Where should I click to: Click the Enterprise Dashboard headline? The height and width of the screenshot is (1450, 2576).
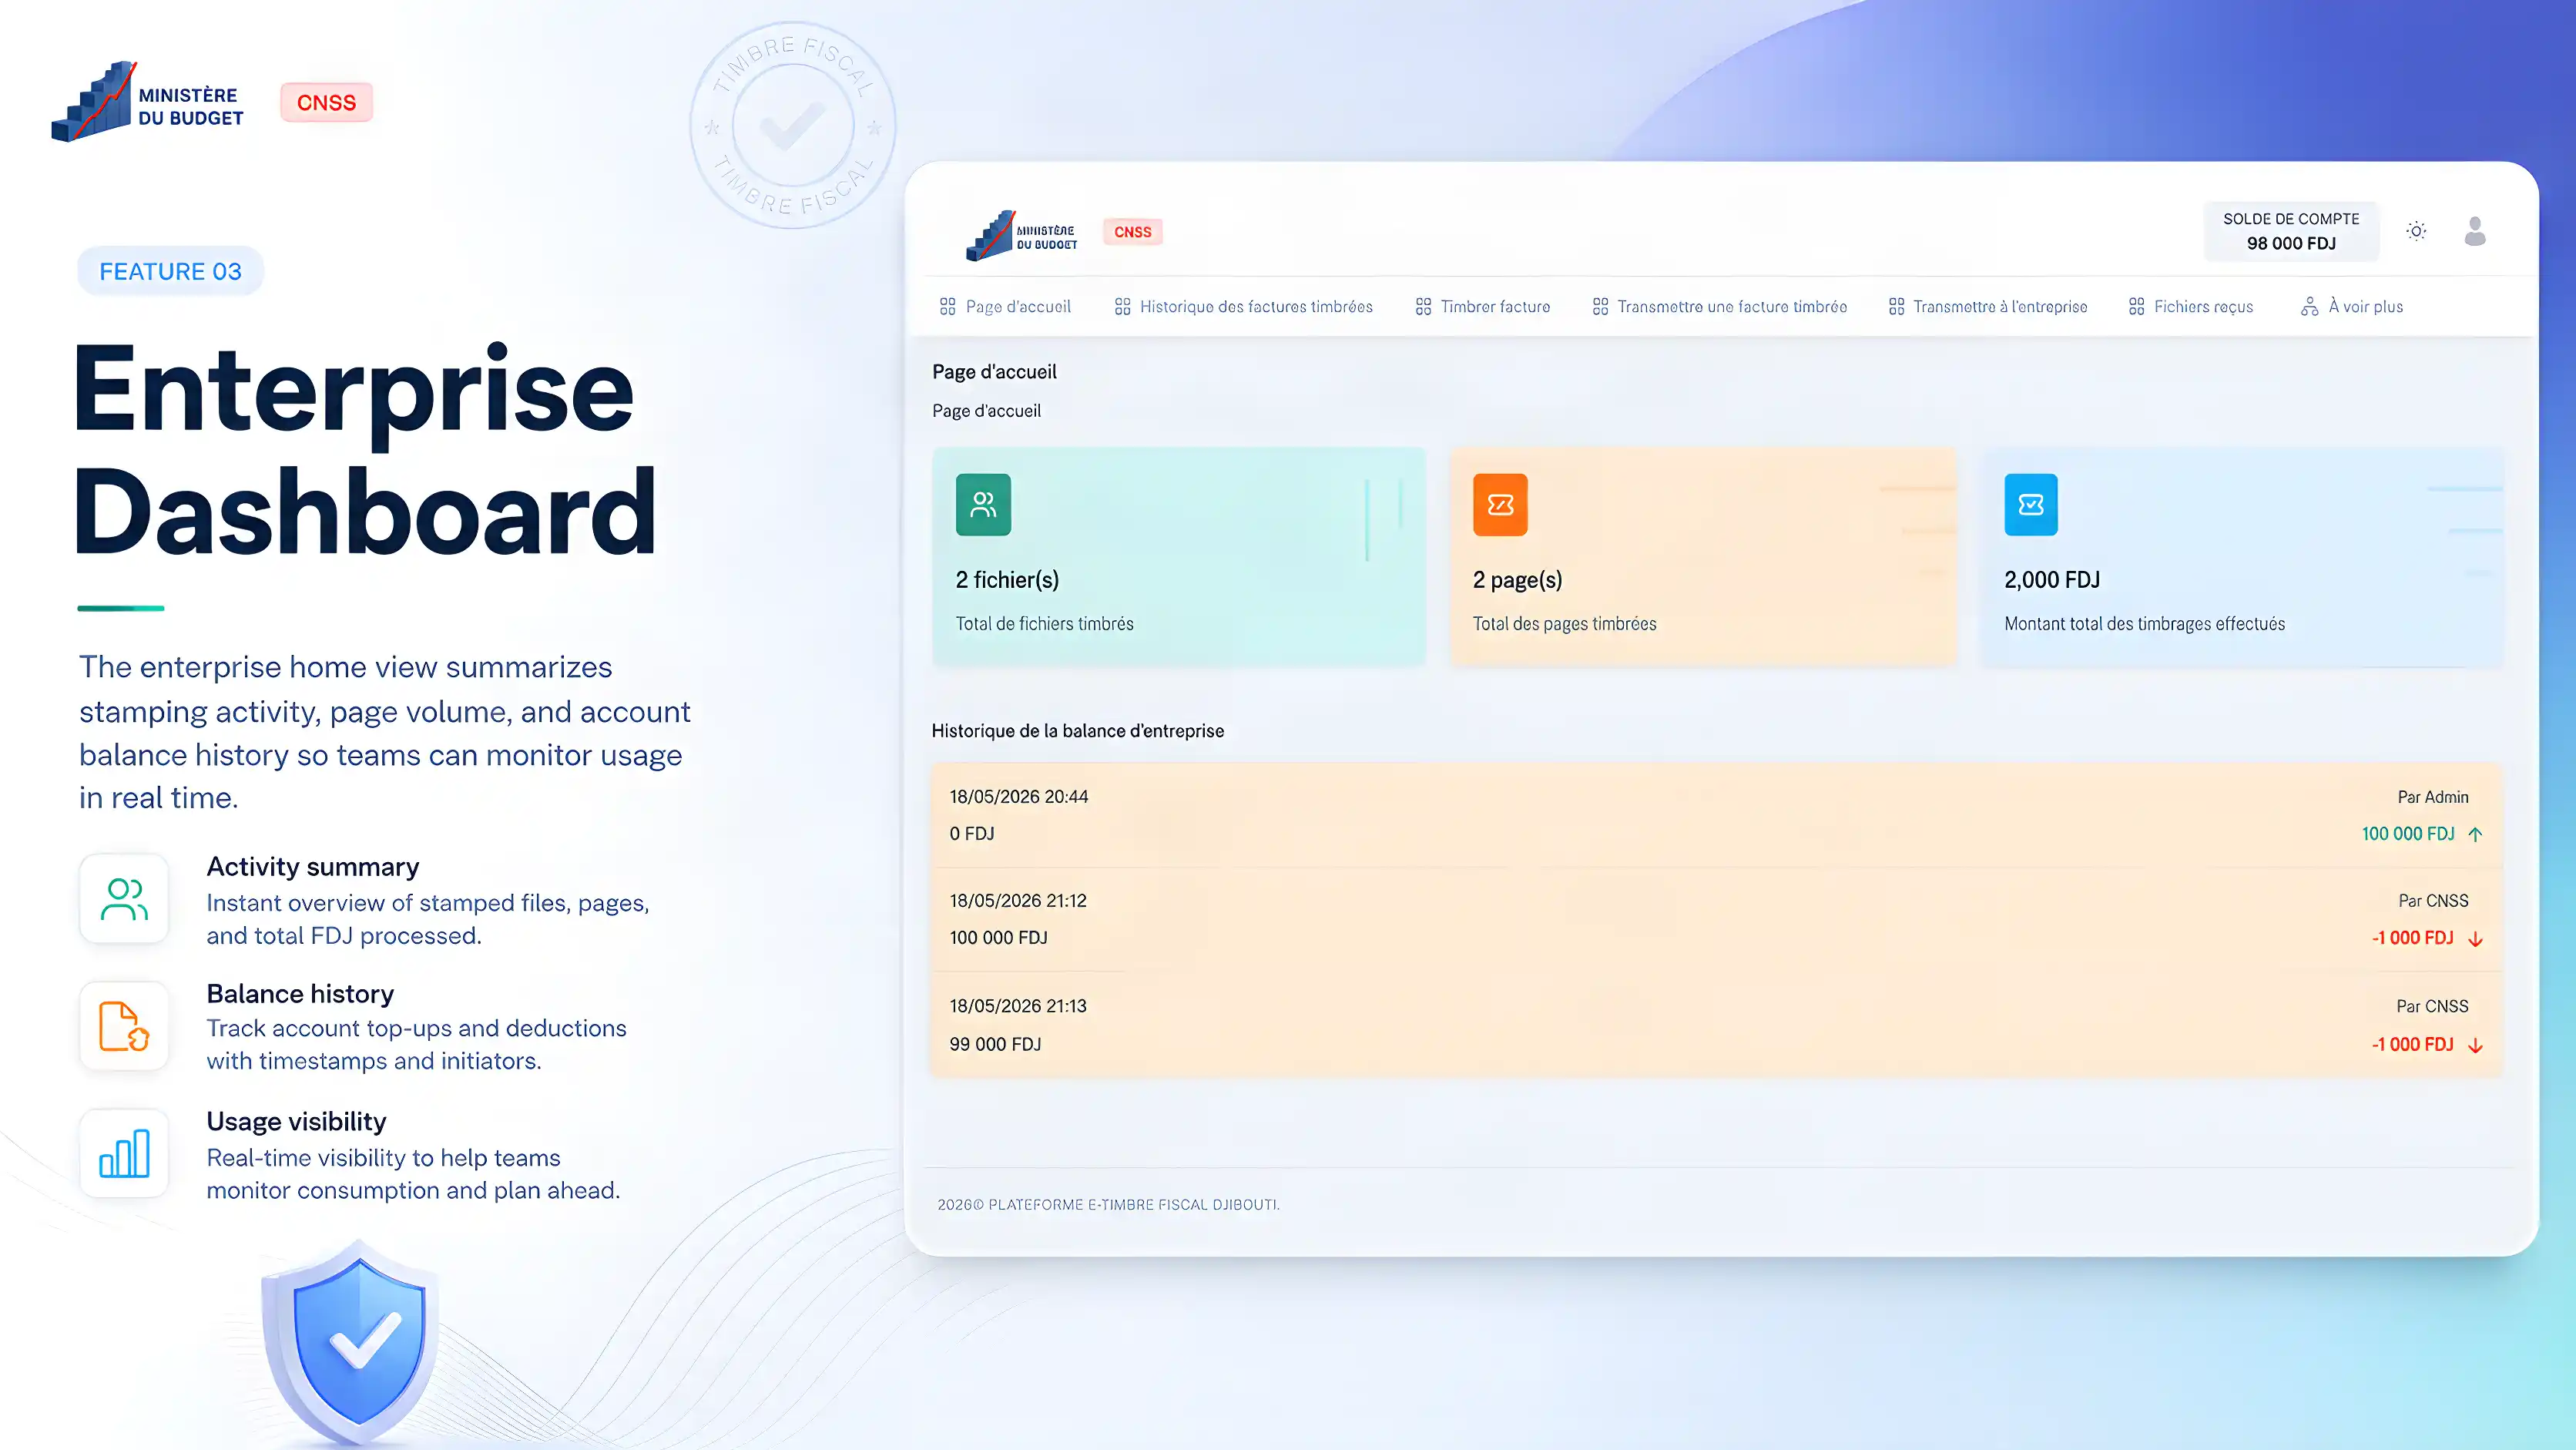coord(364,448)
